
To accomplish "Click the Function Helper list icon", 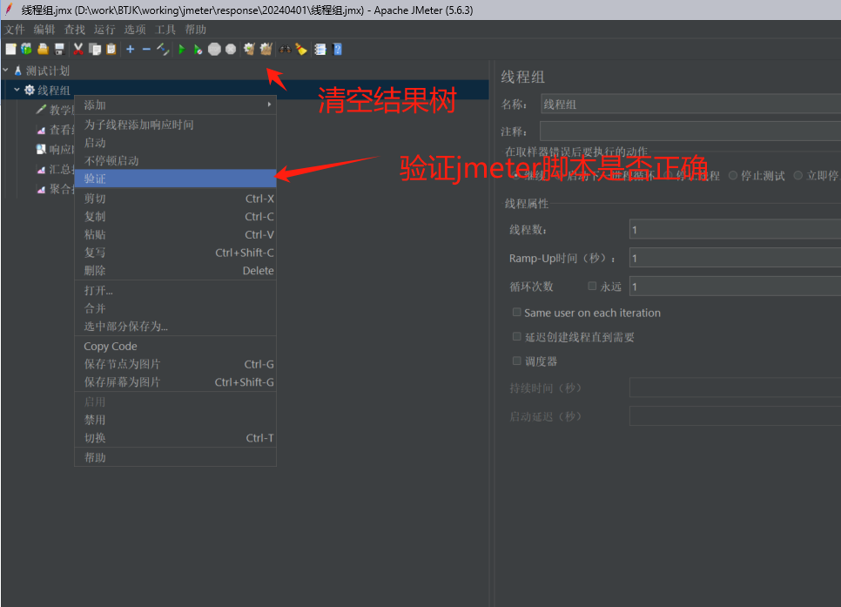I will point(320,50).
